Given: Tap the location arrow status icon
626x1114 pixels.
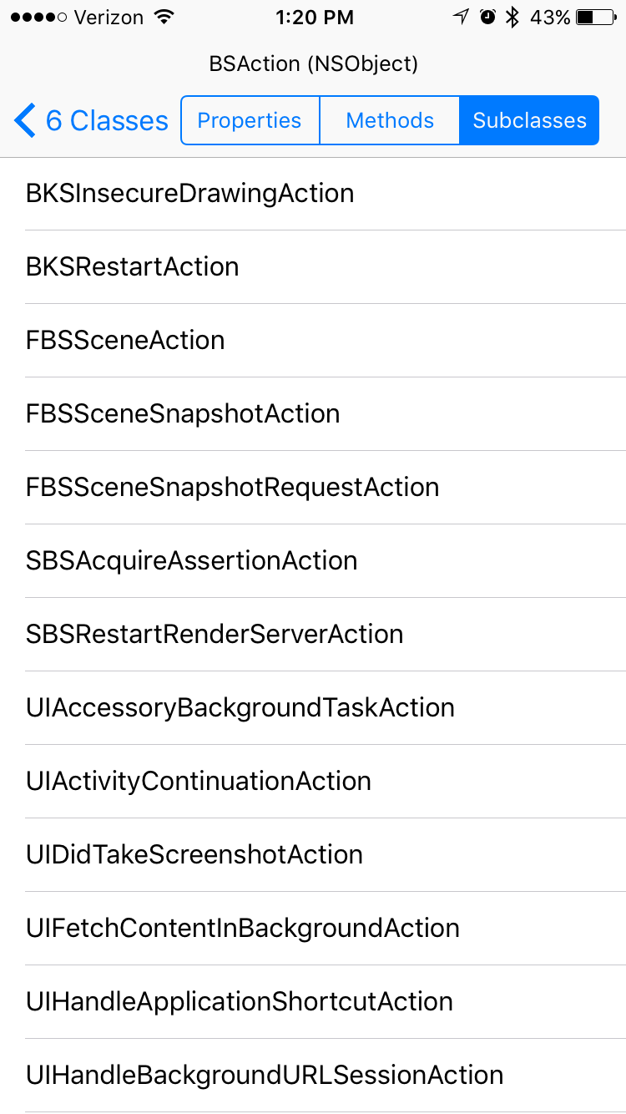Looking at the screenshot, I should point(461,17).
